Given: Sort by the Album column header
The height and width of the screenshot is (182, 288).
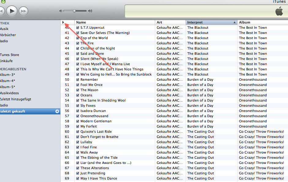Looking at the screenshot, I should [263, 22].
